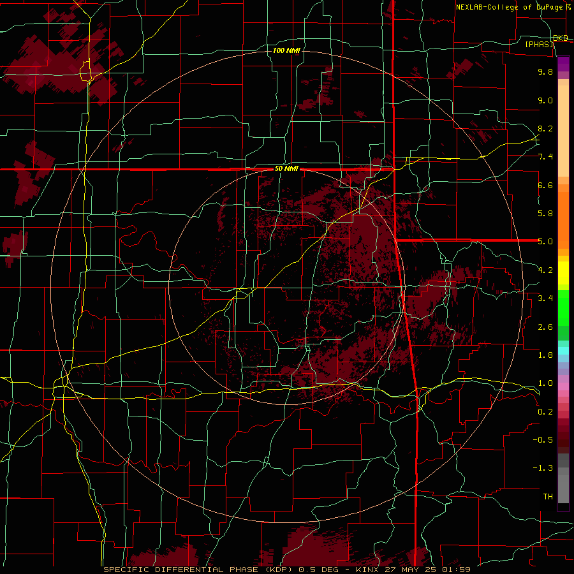The image size is (574, 574).
Task: Pick the pink segment of the color bar
Action: (563, 386)
